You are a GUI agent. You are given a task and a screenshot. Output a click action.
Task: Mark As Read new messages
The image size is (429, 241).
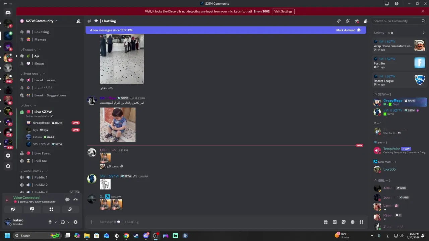pyautogui.click(x=349, y=30)
